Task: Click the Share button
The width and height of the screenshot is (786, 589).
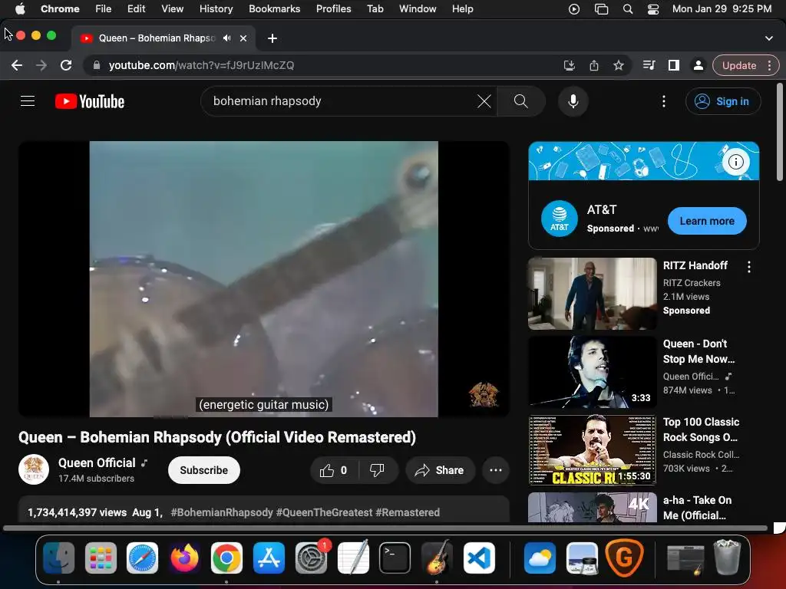Action: tap(440, 470)
